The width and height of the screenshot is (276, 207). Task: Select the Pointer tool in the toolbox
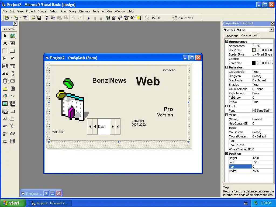[x=5, y=36]
